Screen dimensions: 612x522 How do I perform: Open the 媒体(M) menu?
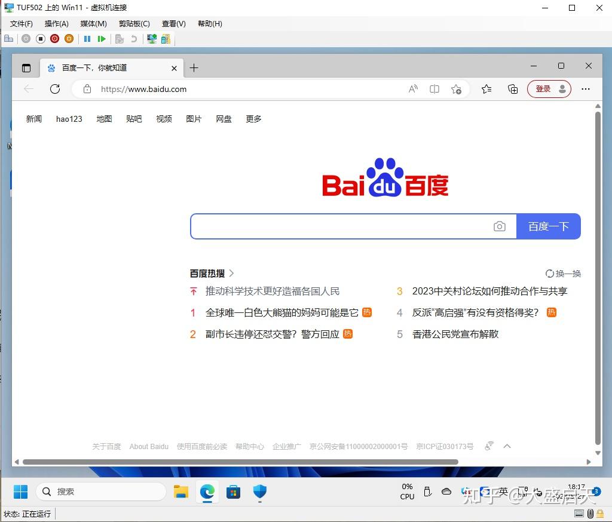(93, 24)
